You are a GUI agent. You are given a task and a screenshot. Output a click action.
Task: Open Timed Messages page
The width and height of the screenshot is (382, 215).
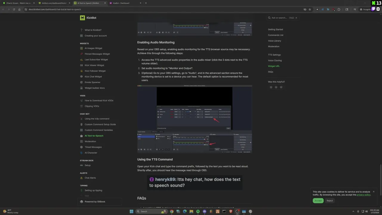(93, 147)
